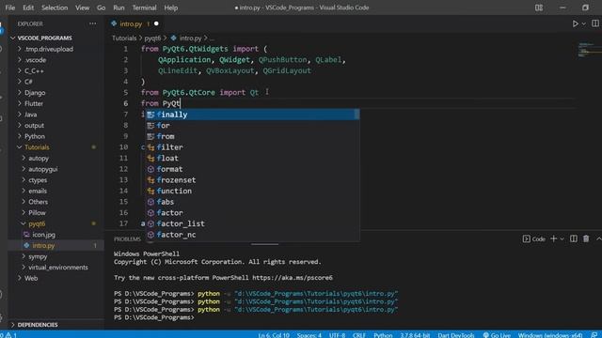Expand the virtual_environments folder
Image resolution: width=602 pixels, height=338 pixels.
(x=57, y=268)
